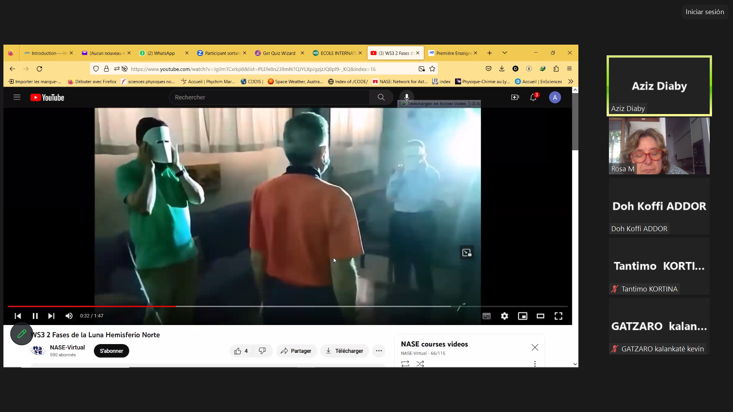733x412 pixels.
Task: Open the Create video icon
Action: click(x=515, y=97)
